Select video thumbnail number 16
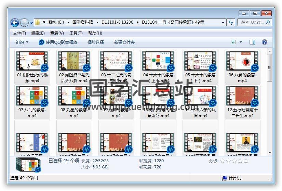The image size is (282, 191). click(158, 143)
